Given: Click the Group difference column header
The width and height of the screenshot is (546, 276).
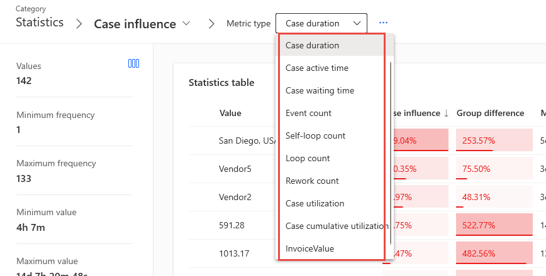Looking at the screenshot, I should (x=490, y=114).
